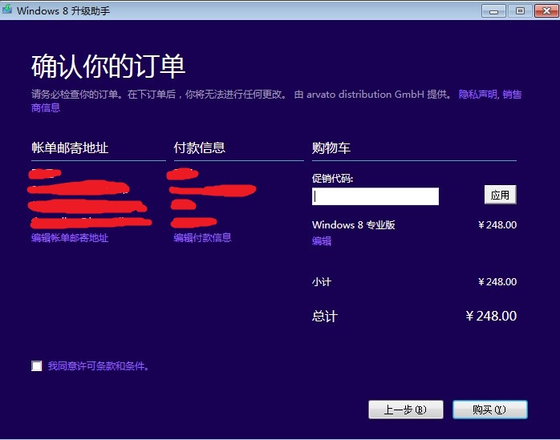
Task: Click the 帐单邮寄地址 heading
Action: click(70, 147)
